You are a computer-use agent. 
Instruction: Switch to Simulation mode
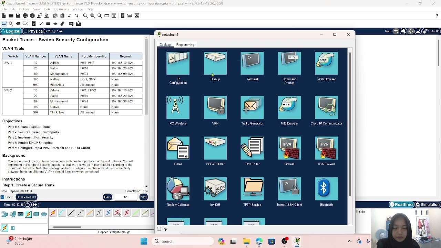point(428,205)
